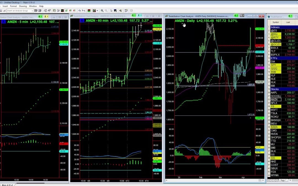Click the toolbar icon after the two analysis technique icons
The height and width of the screenshot is (186, 298).
pos(45,11)
